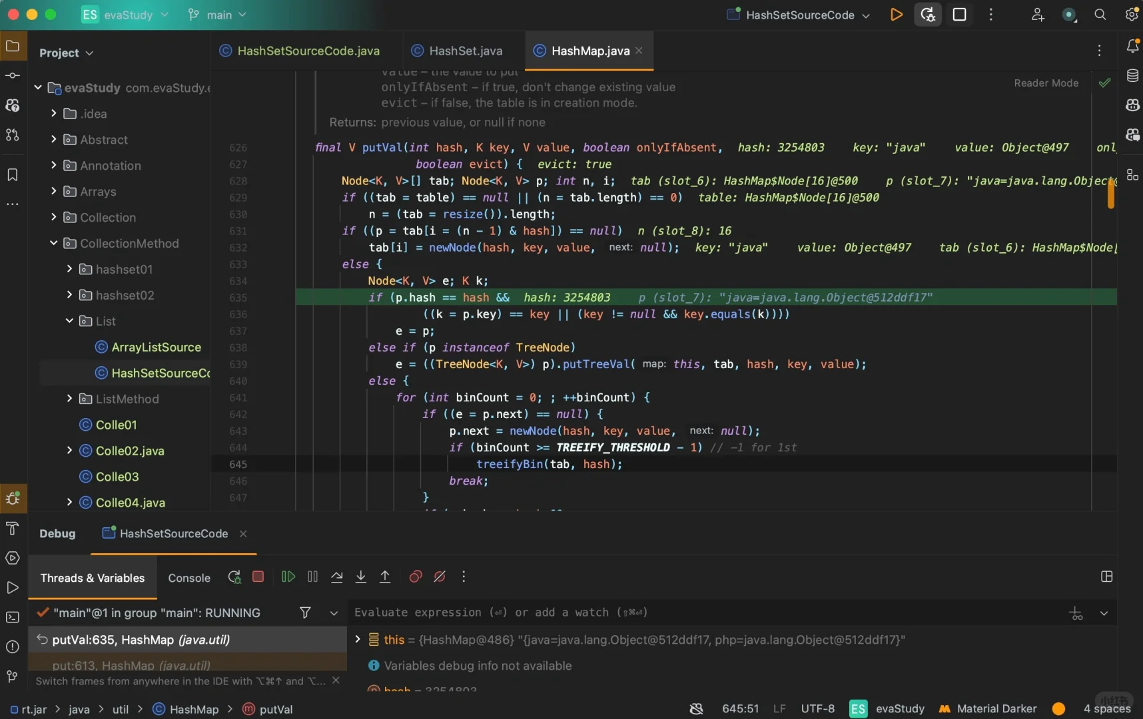Toggle the Debug tool window
Screen dimensions: 1143x719
click(x=13, y=499)
